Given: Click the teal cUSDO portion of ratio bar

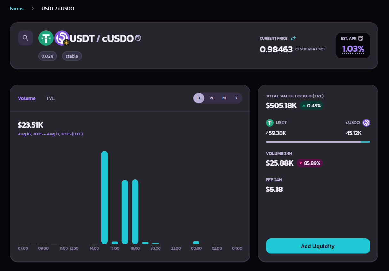Looking at the screenshot, I should (x=365, y=142).
